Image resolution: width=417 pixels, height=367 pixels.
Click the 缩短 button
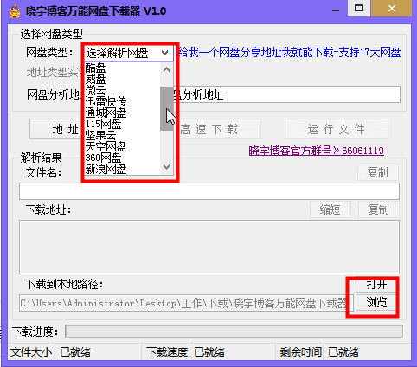coord(330,209)
